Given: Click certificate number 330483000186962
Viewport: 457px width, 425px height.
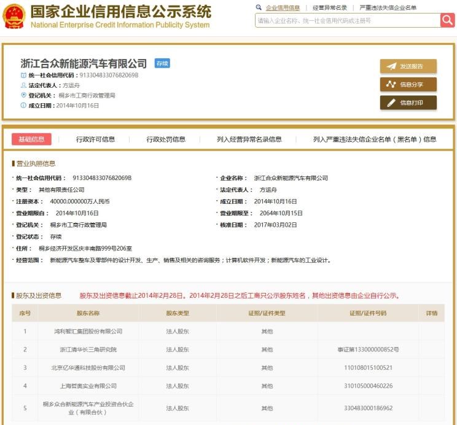Looking at the screenshot, I should pyautogui.click(x=368, y=408).
